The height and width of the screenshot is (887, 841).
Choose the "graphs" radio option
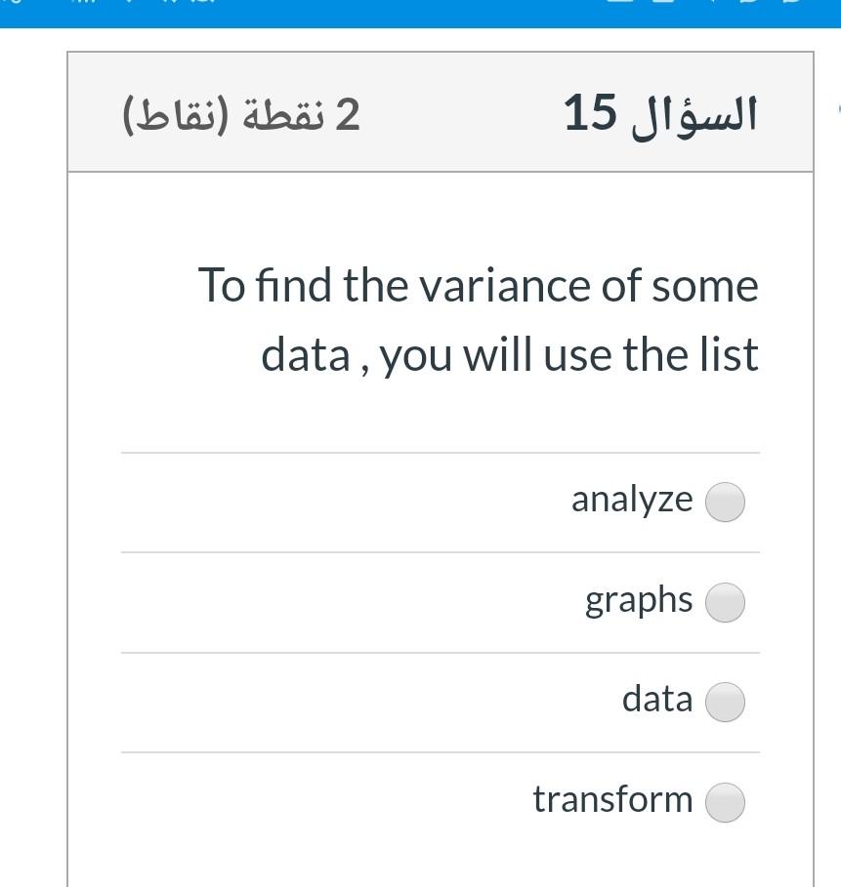(x=725, y=602)
